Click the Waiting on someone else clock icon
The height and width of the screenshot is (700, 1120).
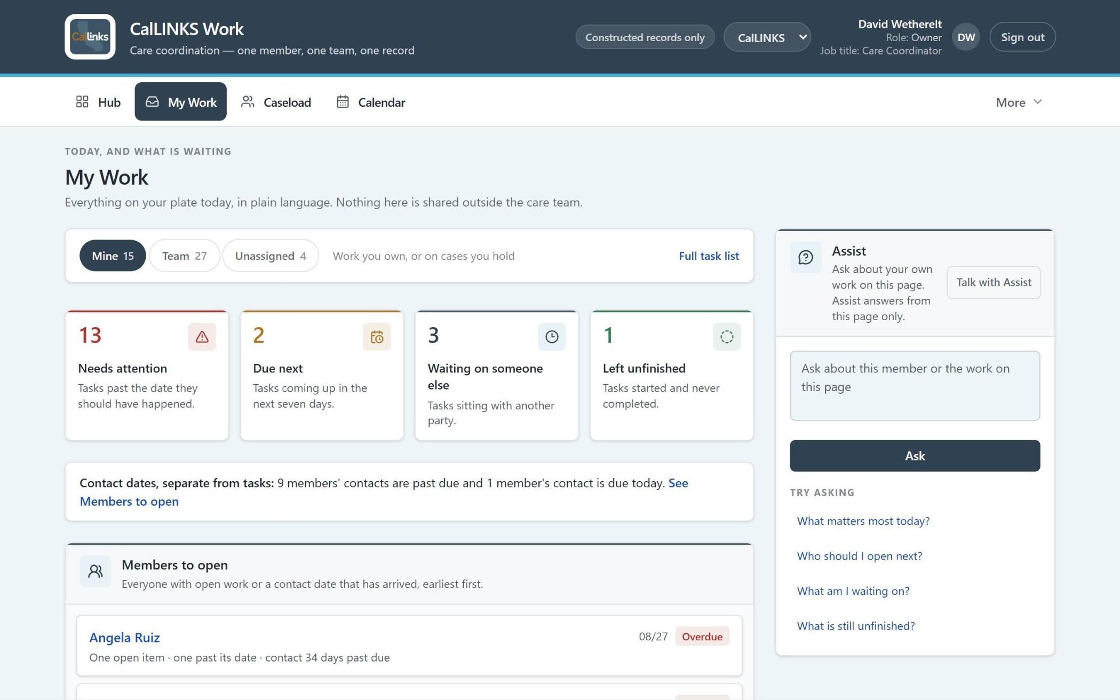552,337
